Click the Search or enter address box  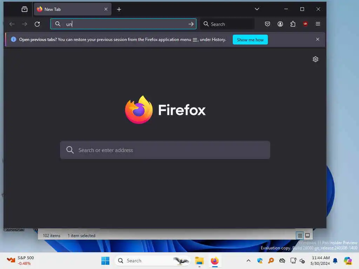(165, 150)
